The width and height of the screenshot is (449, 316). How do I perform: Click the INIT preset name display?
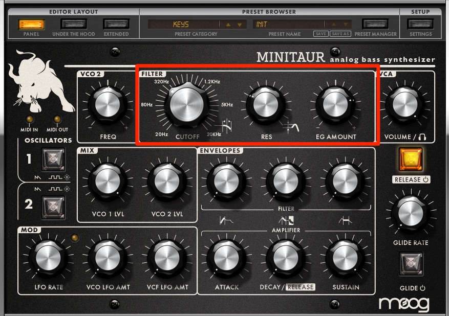tap(288, 25)
